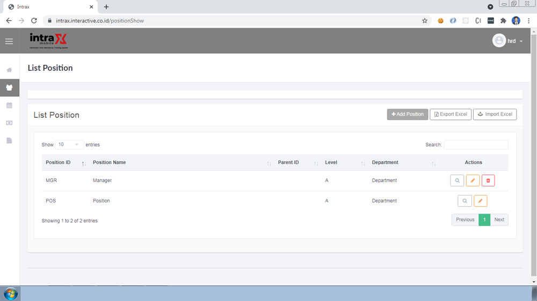
Task: Open the document report sidebar icon
Action: [9, 141]
